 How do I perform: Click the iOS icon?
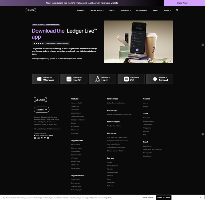(x=126, y=79)
